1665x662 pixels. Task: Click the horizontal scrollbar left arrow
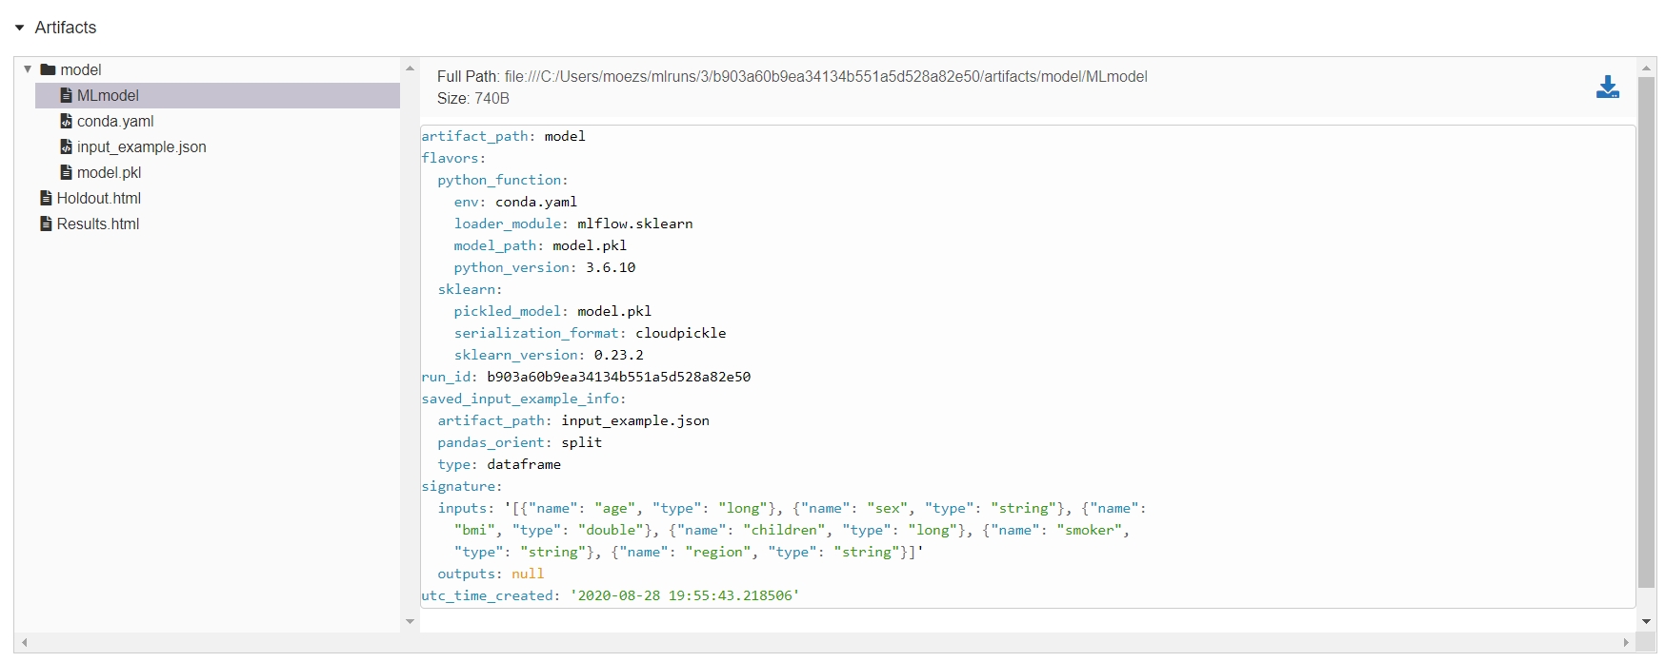[x=24, y=643]
